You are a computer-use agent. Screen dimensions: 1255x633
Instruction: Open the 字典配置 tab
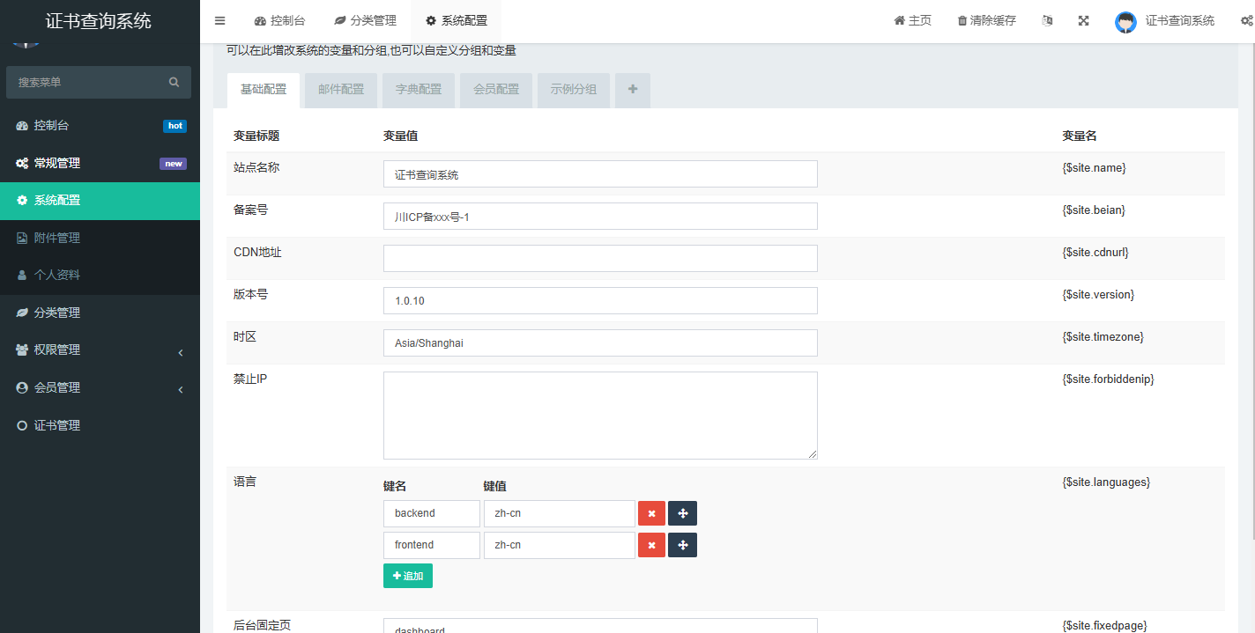418,90
